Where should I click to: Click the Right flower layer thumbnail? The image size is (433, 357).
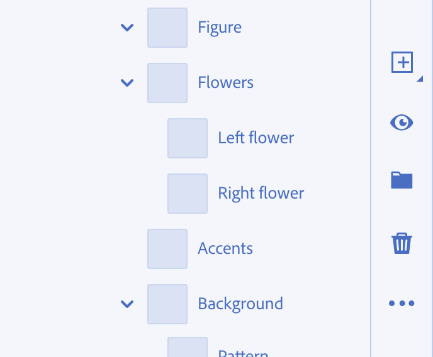tap(188, 194)
